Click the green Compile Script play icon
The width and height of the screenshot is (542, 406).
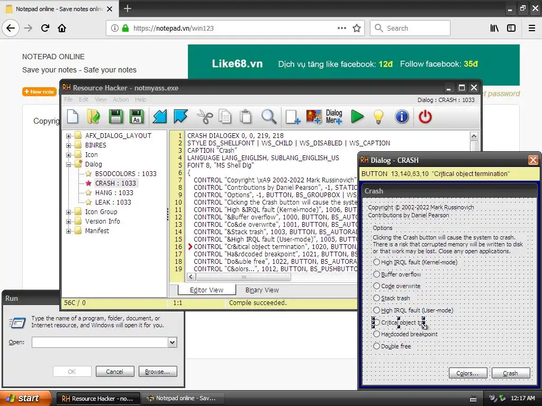(357, 117)
